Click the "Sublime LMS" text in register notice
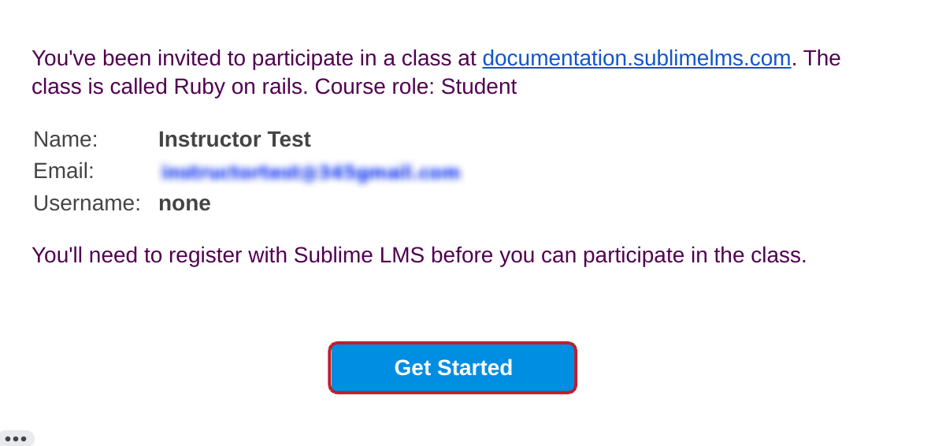Viewport: 942px width, 446px height. pyautogui.click(x=359, y=255)
